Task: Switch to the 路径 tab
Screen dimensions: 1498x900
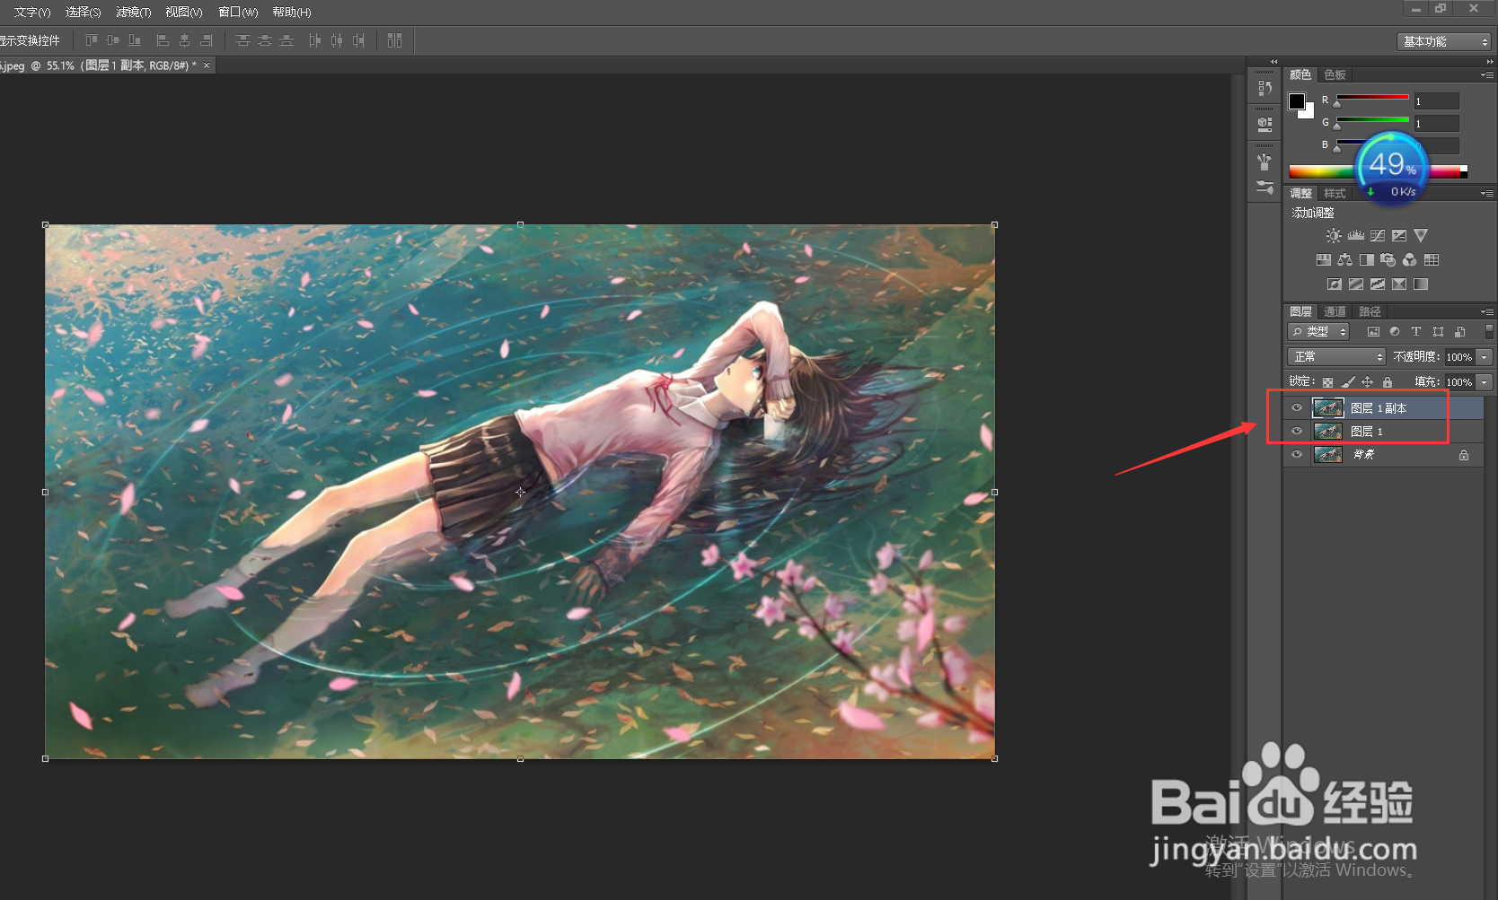Action: coord(1370,311)
